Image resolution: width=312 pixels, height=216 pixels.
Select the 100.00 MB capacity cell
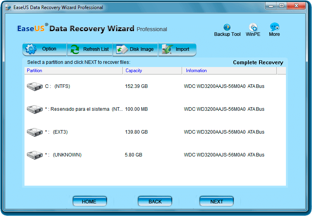pos(136,109)
